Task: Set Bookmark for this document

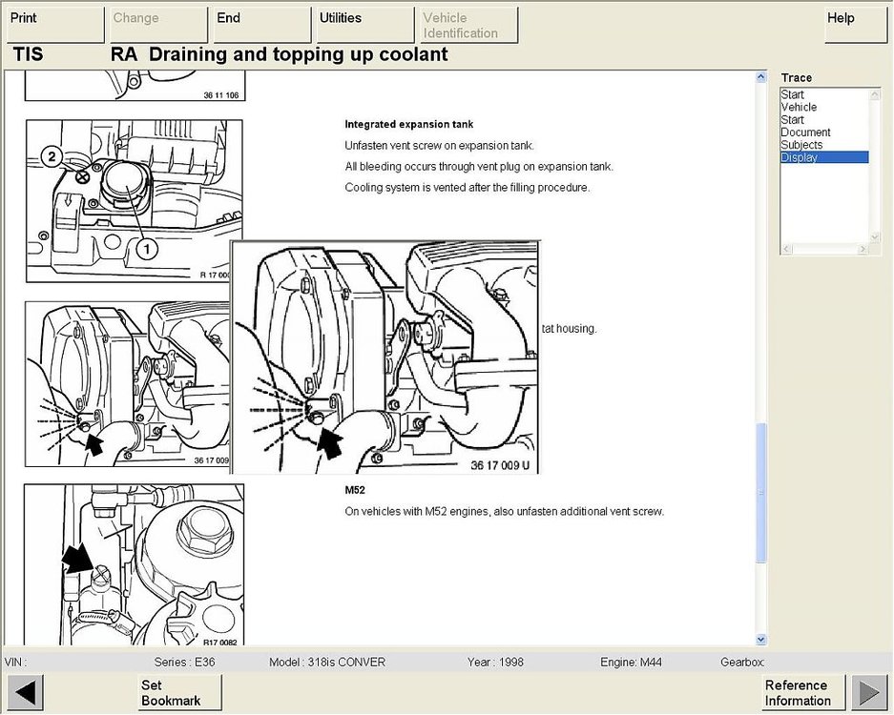Action: [179, 692]
